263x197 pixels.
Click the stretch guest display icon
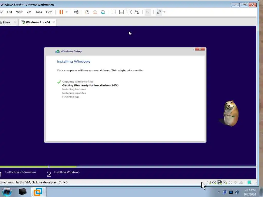(159, 12)
